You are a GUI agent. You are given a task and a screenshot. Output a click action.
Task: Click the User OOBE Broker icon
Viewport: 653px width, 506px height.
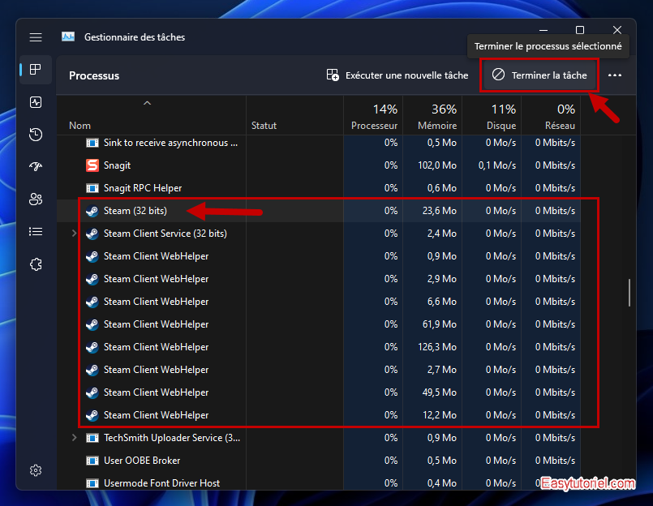coord(92,461)
